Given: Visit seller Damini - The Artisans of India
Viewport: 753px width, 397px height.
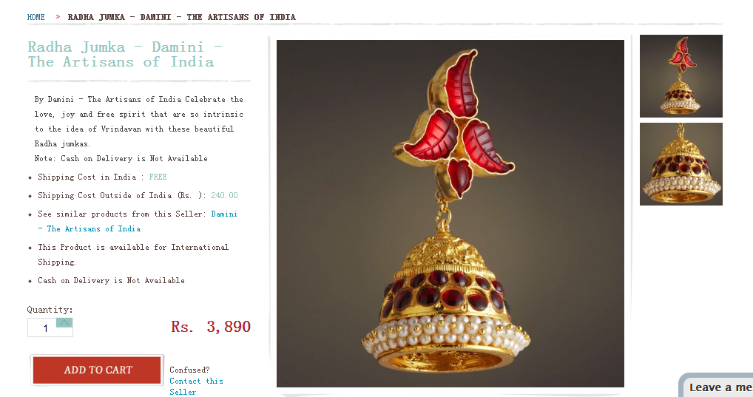Looking at the screenshot, I should pos(138,221).
